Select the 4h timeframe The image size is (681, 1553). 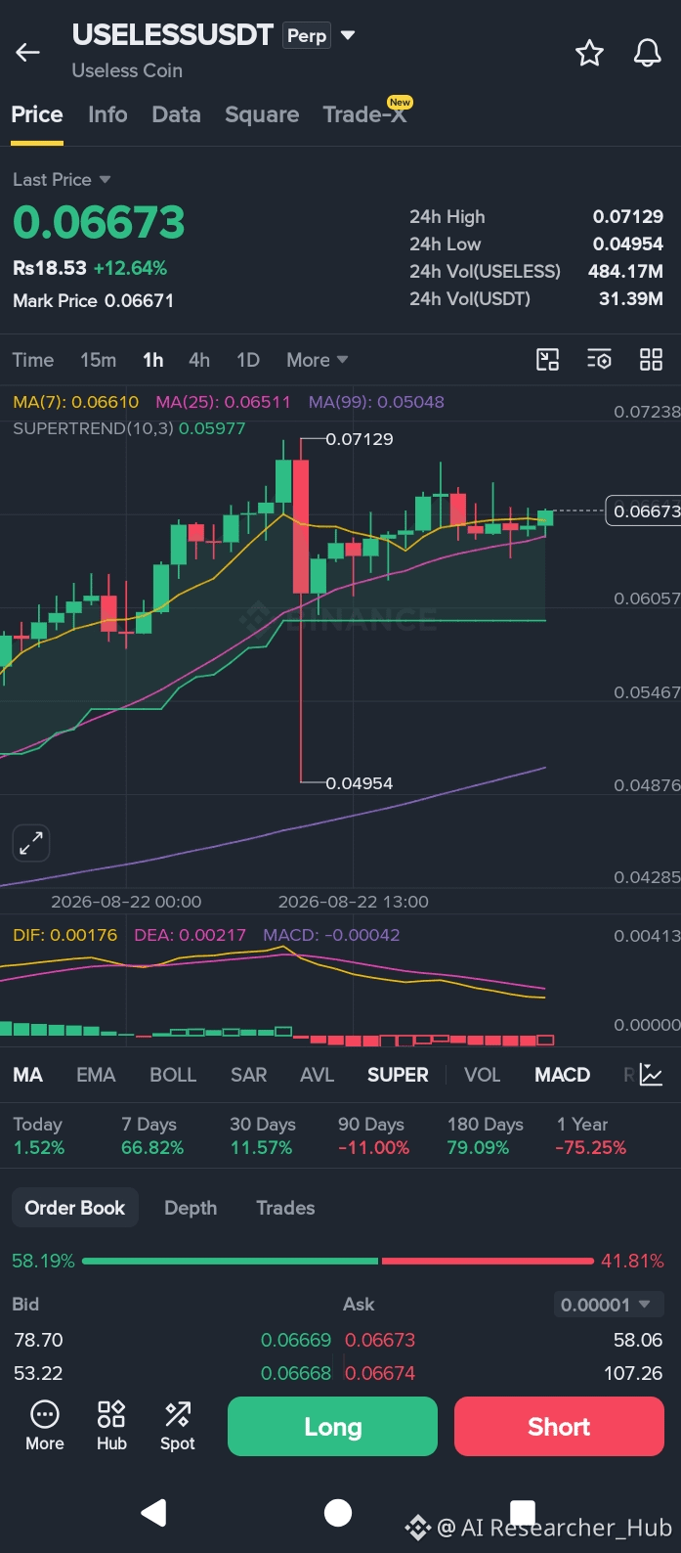[199, 360]
